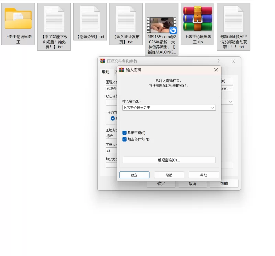
Task: Toggle the 显示密码(S) checkbox
Action: pos(124,133)
